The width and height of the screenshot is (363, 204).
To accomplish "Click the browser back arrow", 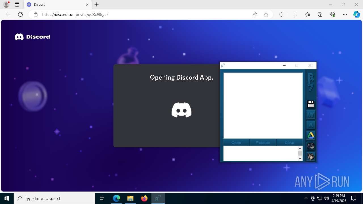I will pyautogui.click(x=8, y=14).
